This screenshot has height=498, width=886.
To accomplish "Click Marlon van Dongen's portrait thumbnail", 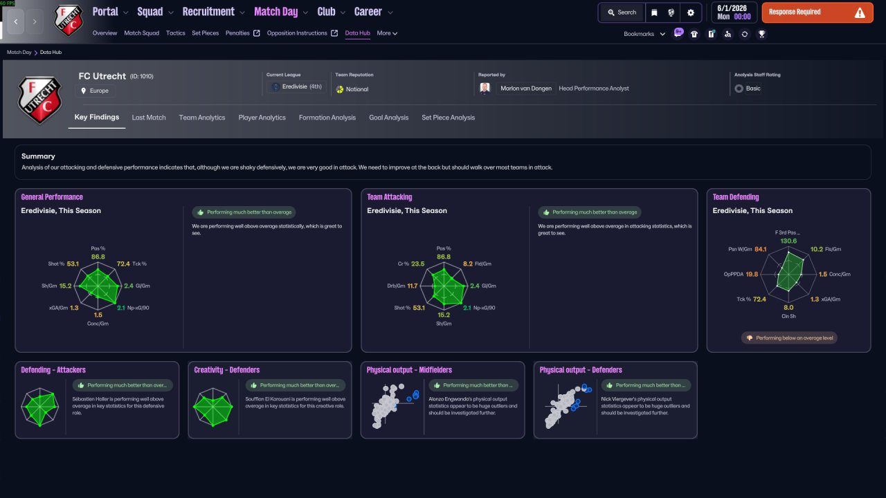I will coord(485,89).
